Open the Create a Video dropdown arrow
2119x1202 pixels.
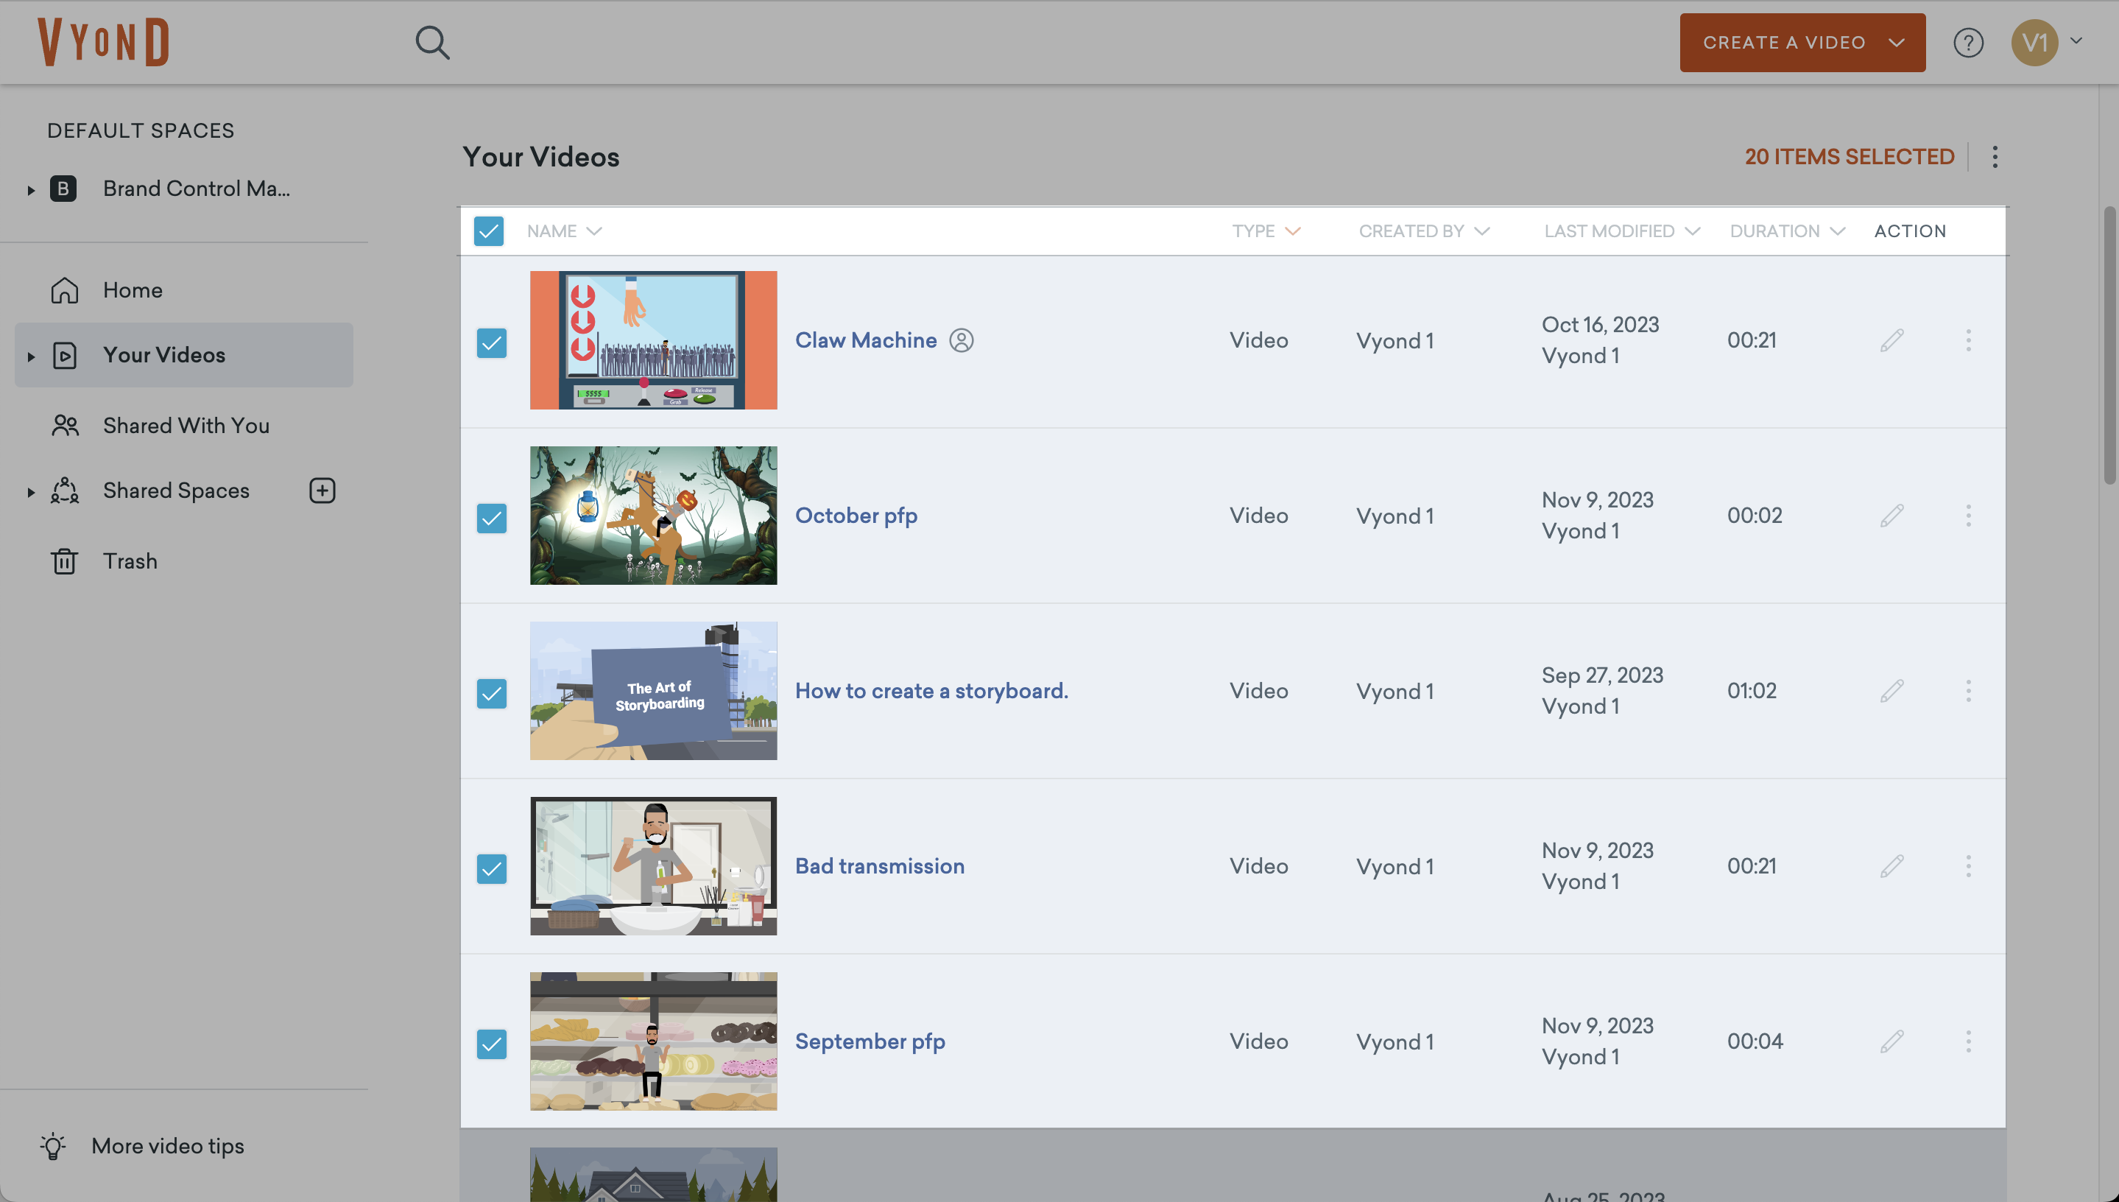click(1897, 42)
